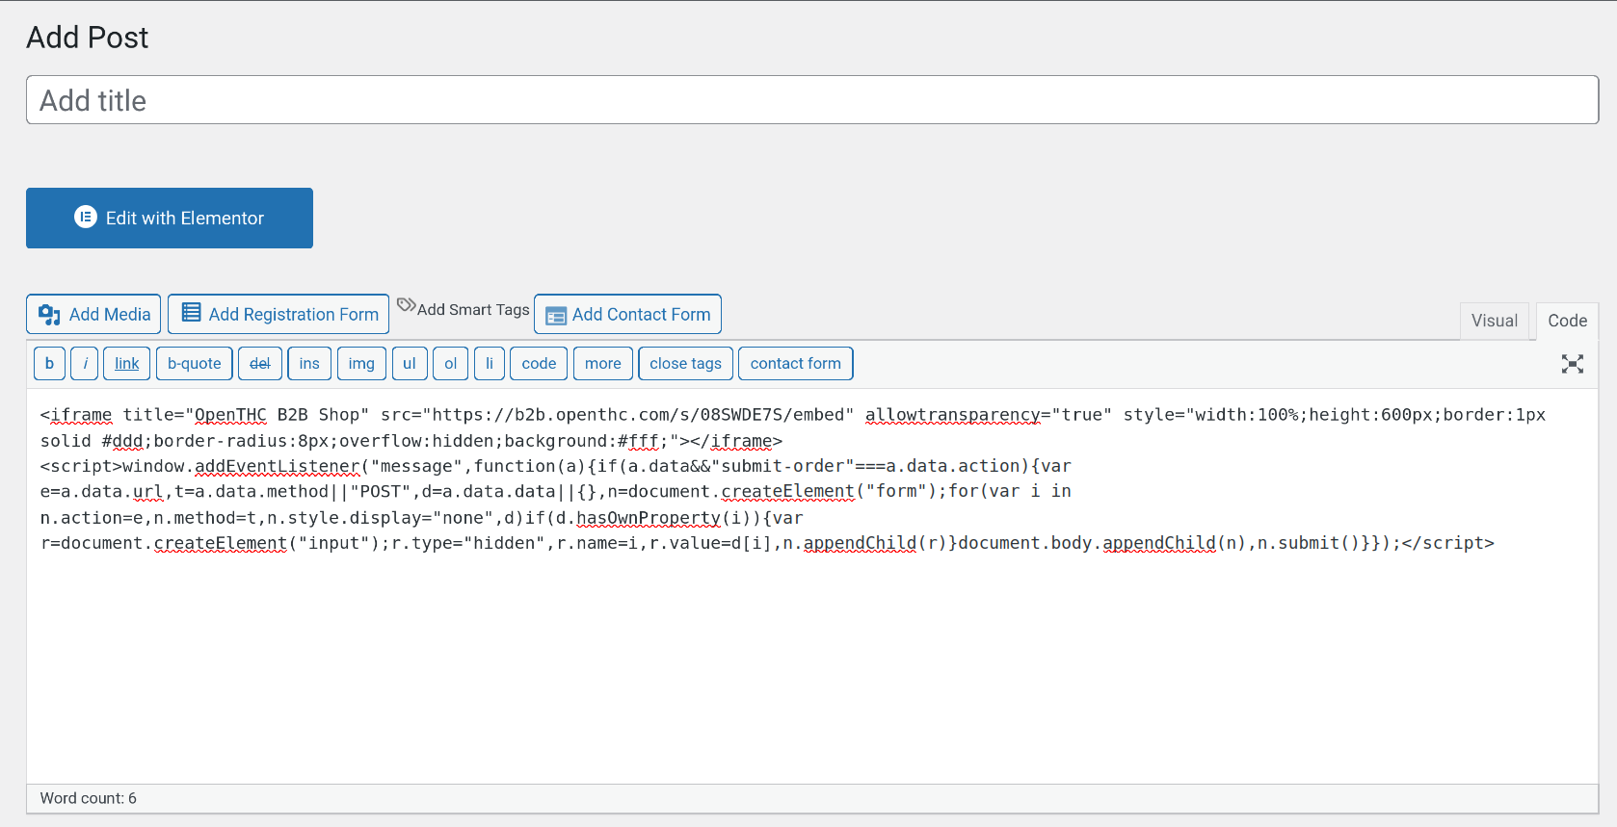Click the contact form quicktag button
The width and height of the screenshot is (1617, 827).
(x=796, y=363)
